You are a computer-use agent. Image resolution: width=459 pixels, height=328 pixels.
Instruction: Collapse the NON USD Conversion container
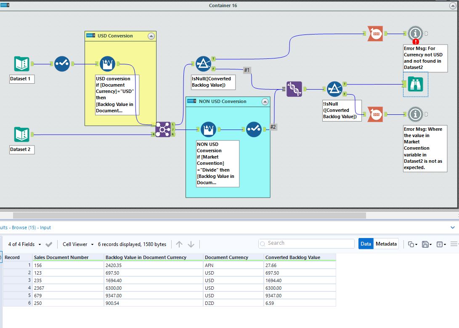[x=265, y=101]
